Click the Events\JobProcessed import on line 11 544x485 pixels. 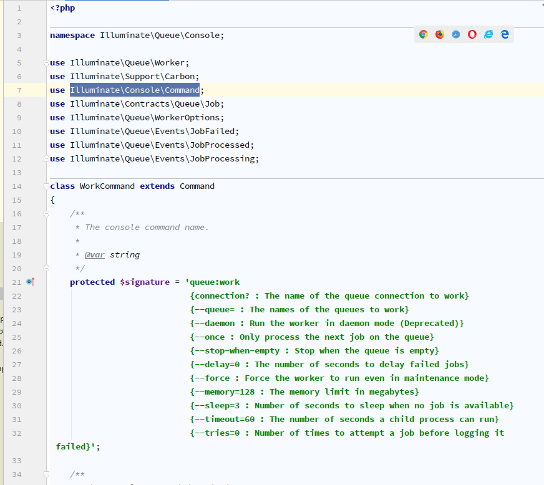(x=160, y=145)
